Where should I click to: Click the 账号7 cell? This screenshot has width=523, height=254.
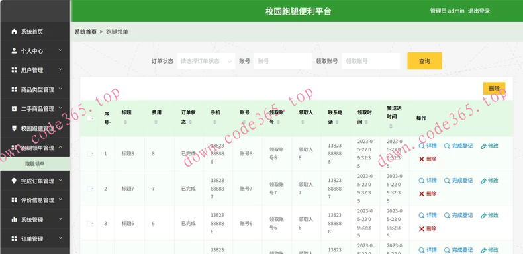pos(246,189)
